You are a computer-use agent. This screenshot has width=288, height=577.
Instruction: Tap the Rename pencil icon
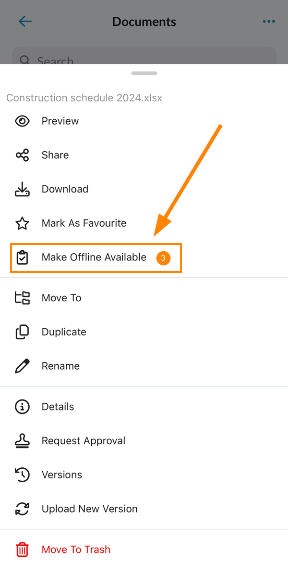(22, 366)
